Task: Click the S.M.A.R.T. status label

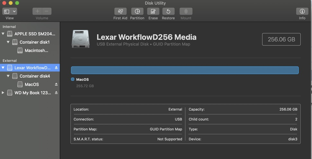Action: tap(88, 139)
